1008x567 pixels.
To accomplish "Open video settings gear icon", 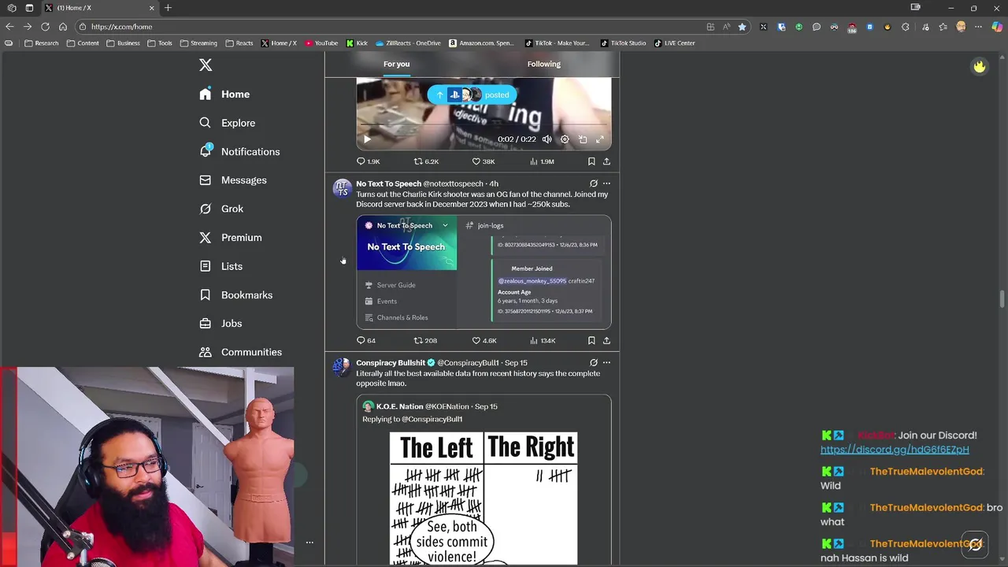I will [565, 139].
